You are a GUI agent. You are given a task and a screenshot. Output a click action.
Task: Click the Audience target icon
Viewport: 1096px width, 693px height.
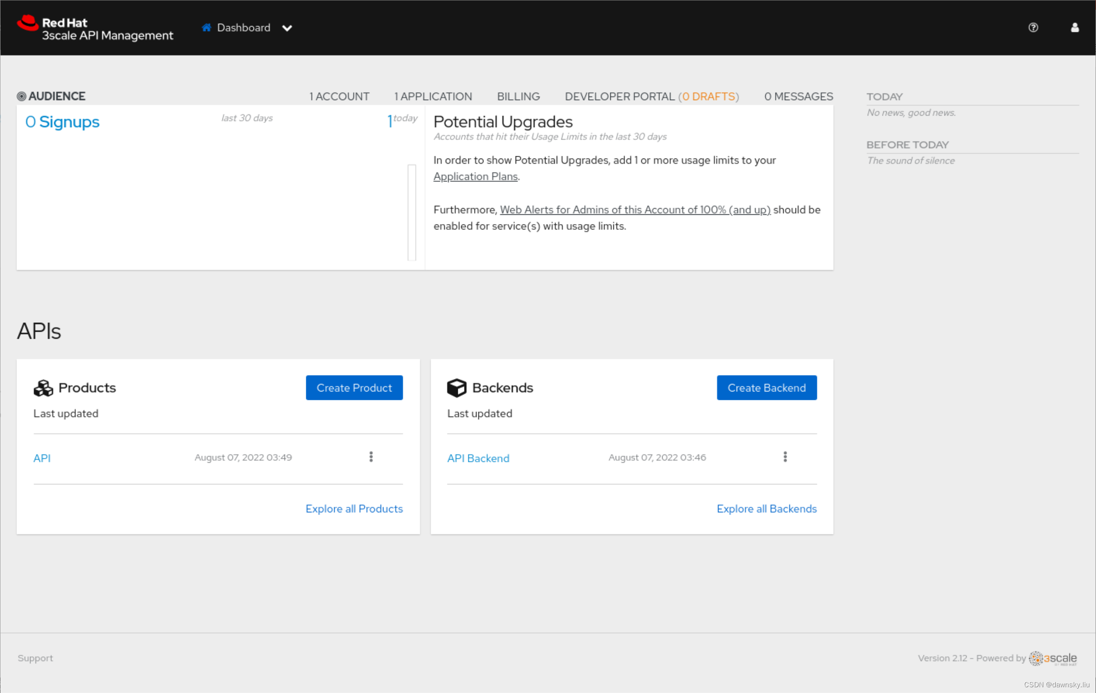pos(21,97)
